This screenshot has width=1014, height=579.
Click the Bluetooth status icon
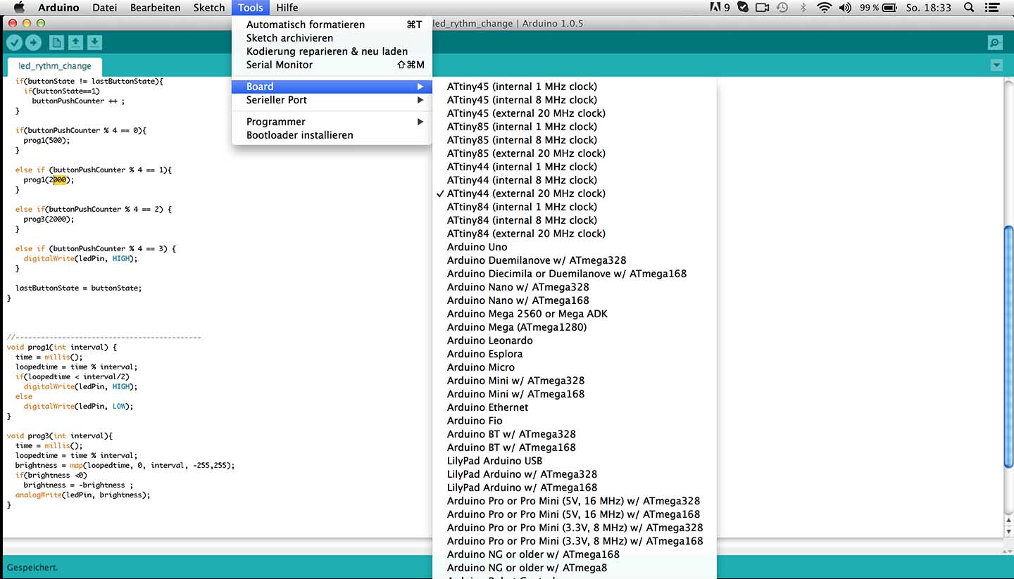point(803,8)
